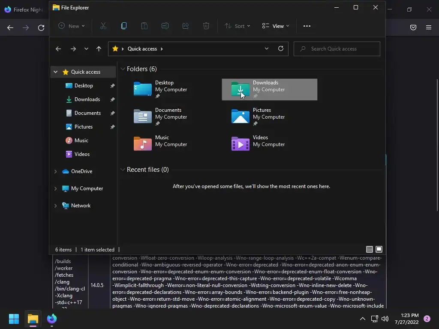Open the Downloads folder tile
Image resolution: width=439 pixels, height=329 pixels.
point(270,90)
